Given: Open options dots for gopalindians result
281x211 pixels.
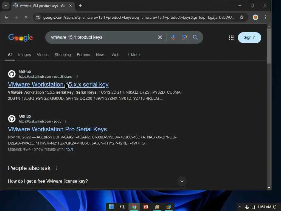Looking at the screenshot, I should (x=77, y=77).
